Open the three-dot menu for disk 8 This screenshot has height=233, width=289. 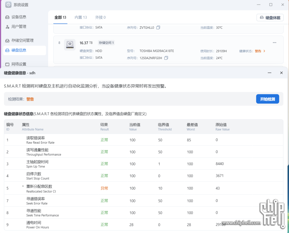pos(274,43)
